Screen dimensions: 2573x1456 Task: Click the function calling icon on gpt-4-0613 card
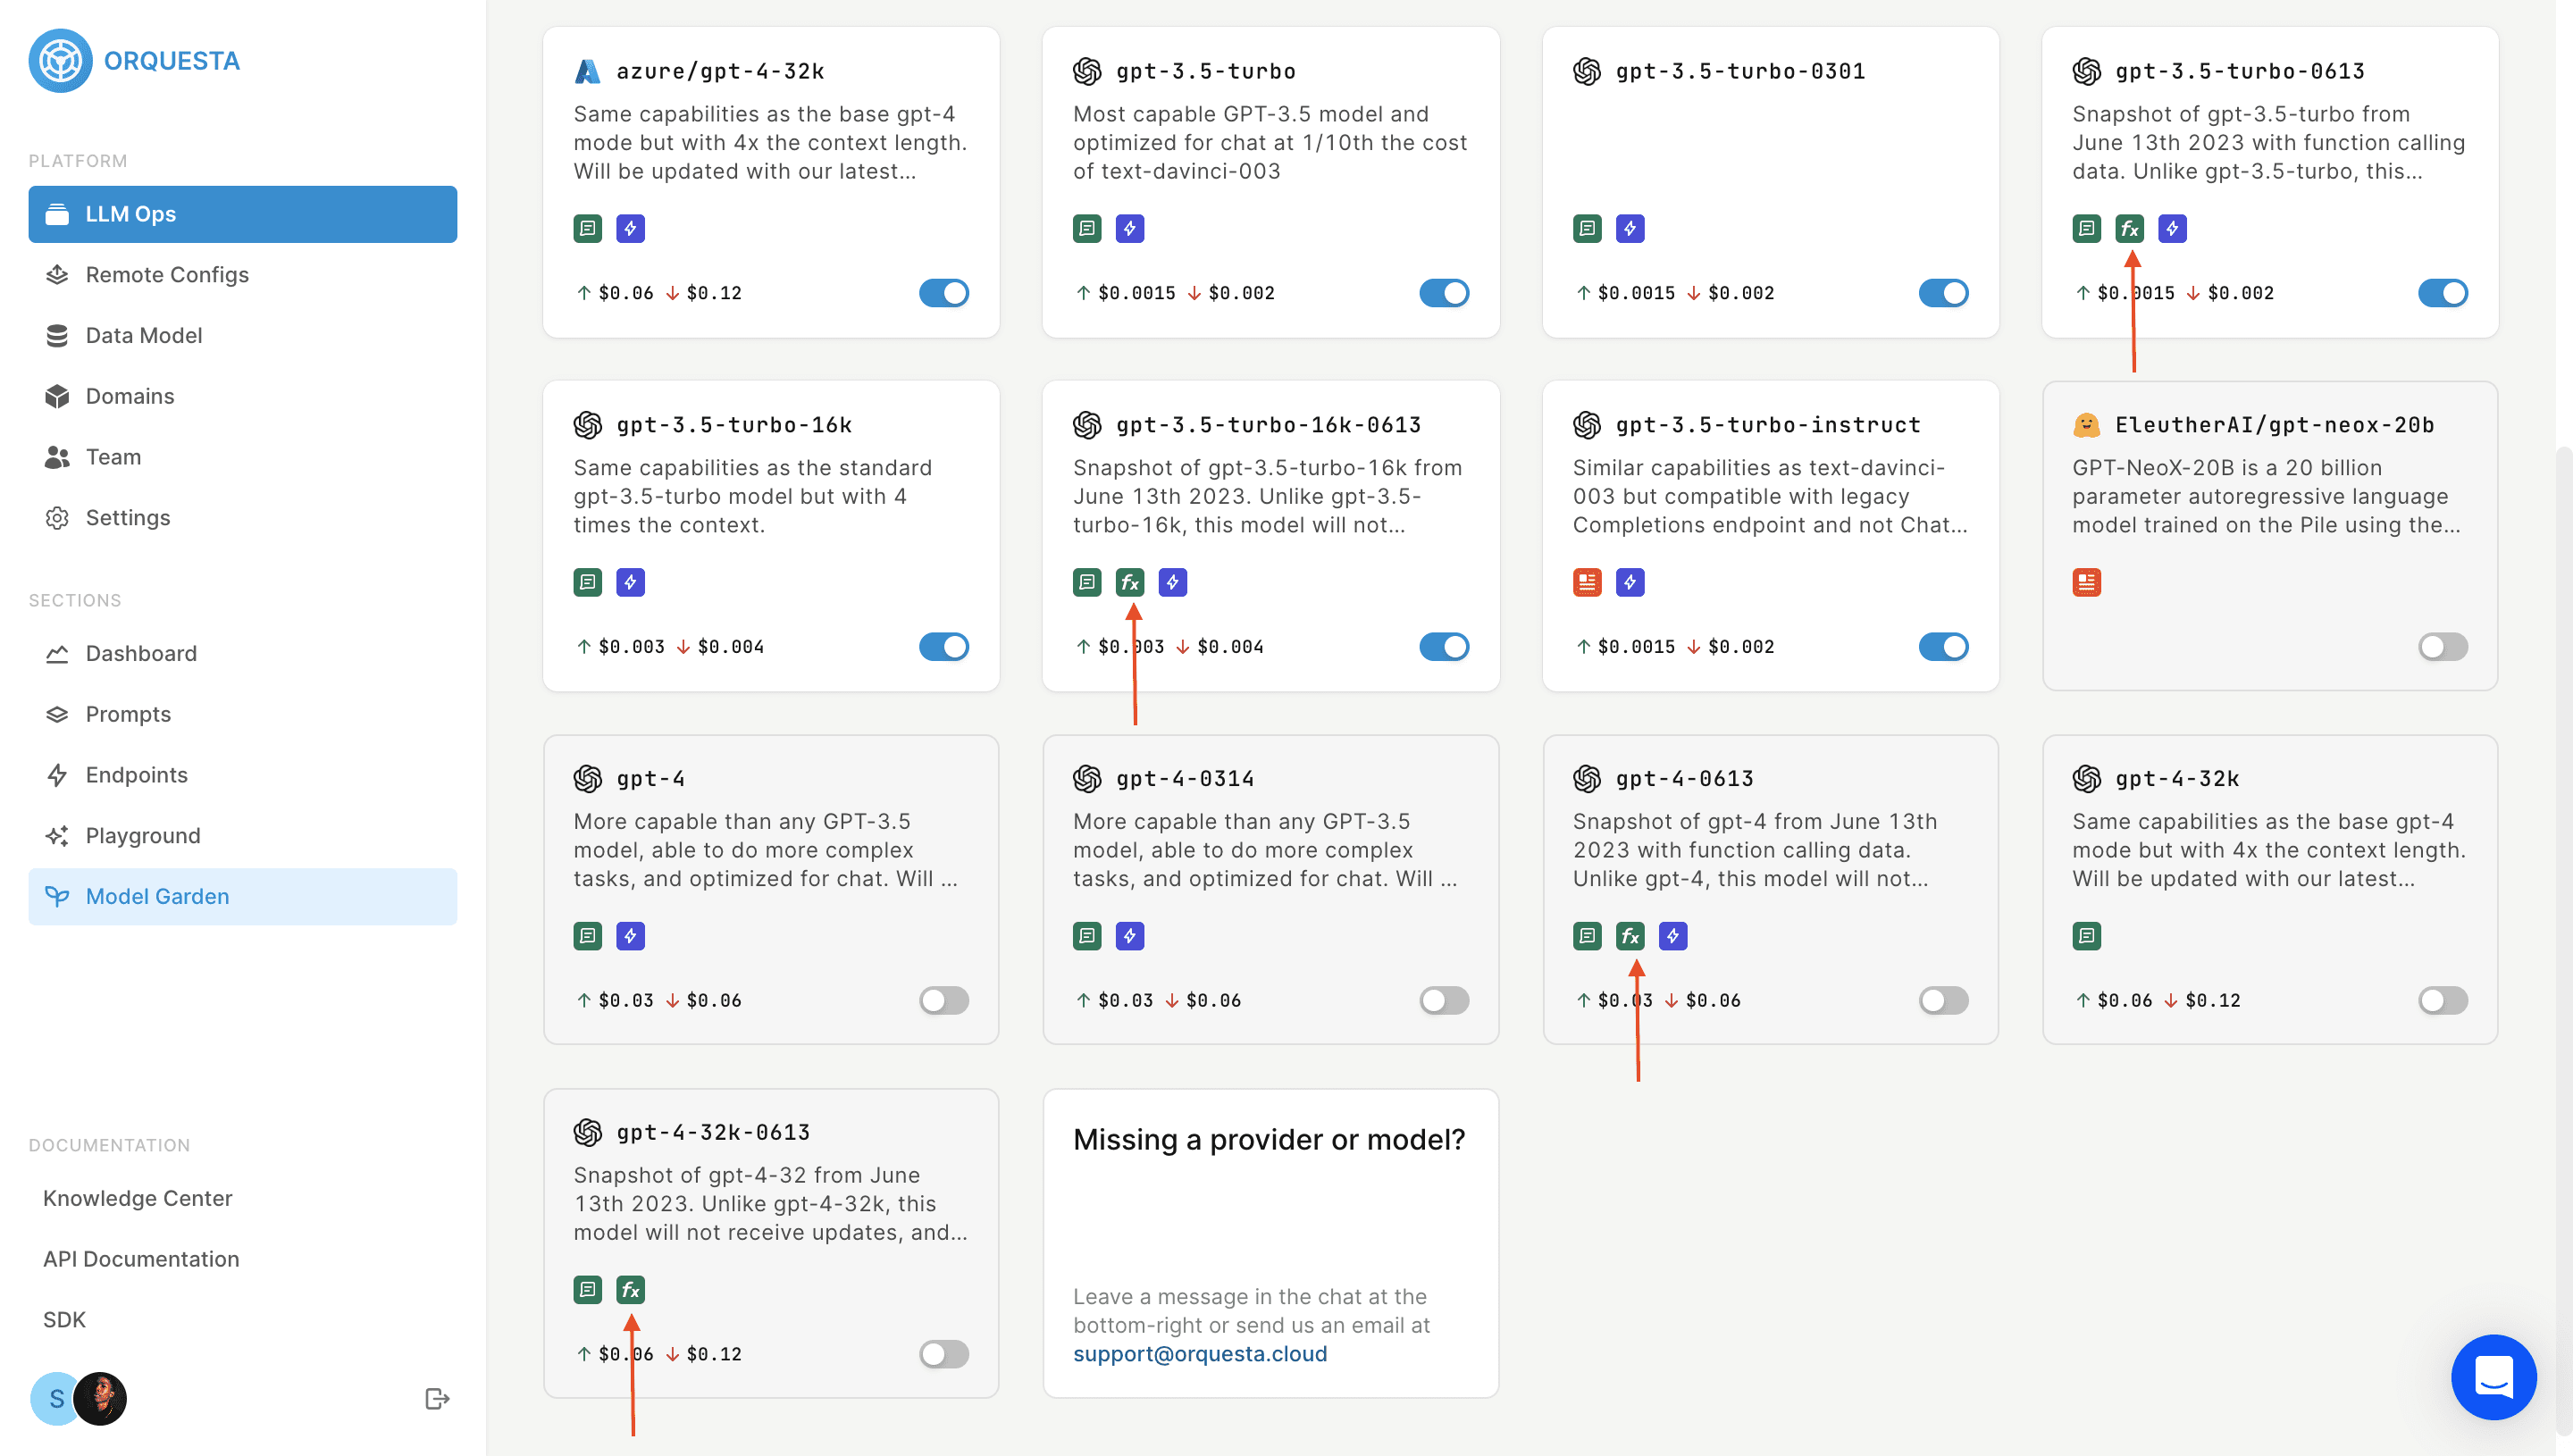[1630, 936]
